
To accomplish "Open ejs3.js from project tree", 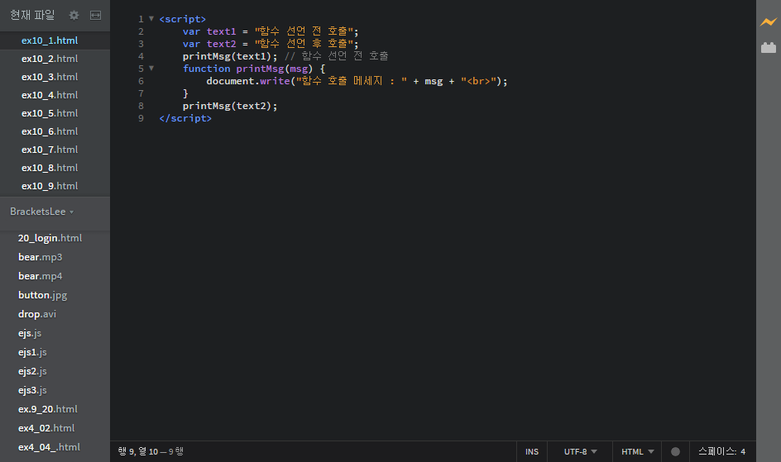I will click(x=32, y=390).
